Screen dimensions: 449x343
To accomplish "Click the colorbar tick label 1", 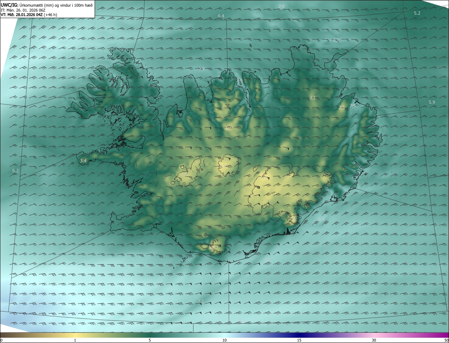I will (x=75, y=340).
